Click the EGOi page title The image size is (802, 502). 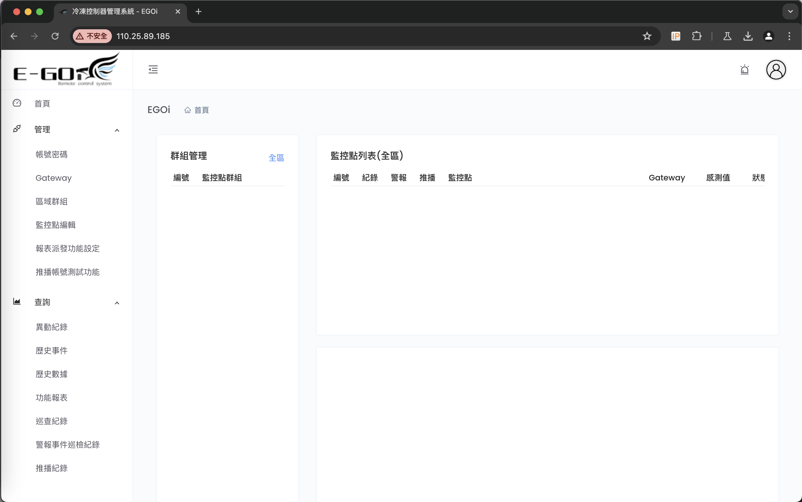159,110
